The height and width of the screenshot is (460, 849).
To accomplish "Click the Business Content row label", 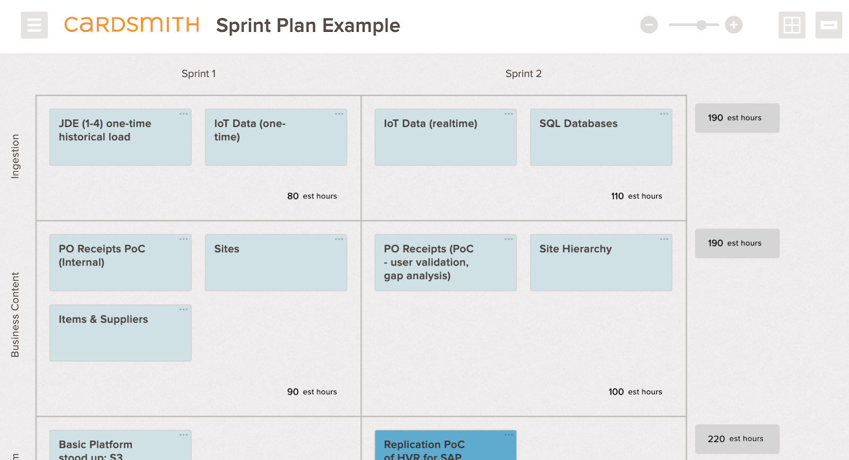I will [x=15, y=315].
